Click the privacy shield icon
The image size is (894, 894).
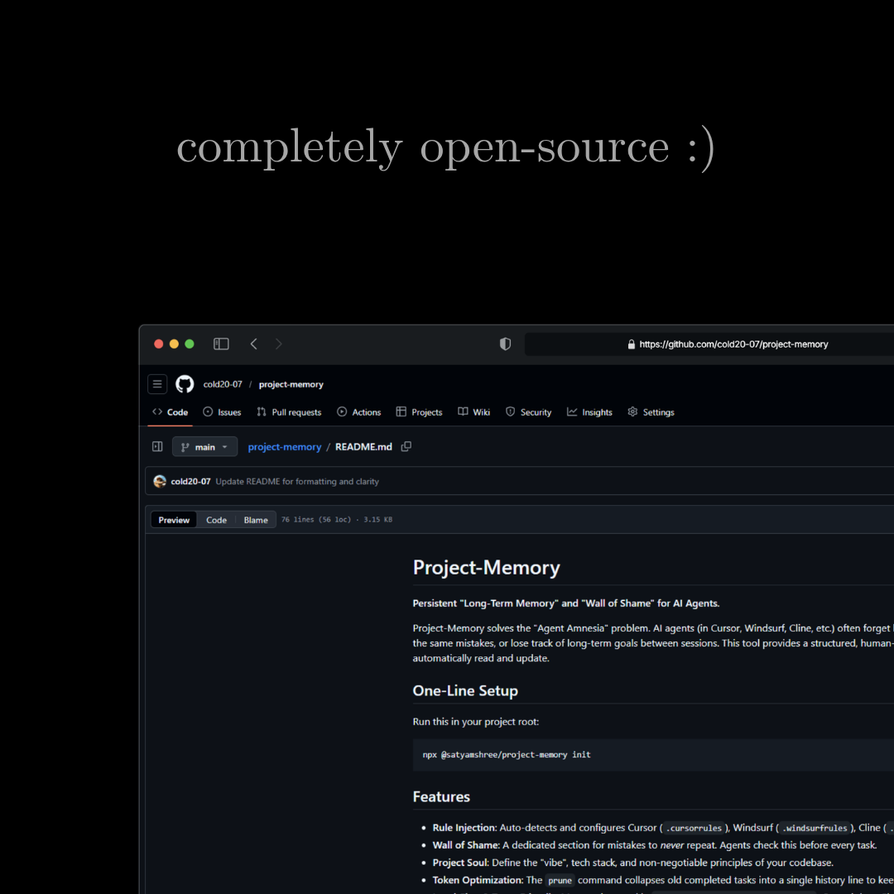pos(505,344)
